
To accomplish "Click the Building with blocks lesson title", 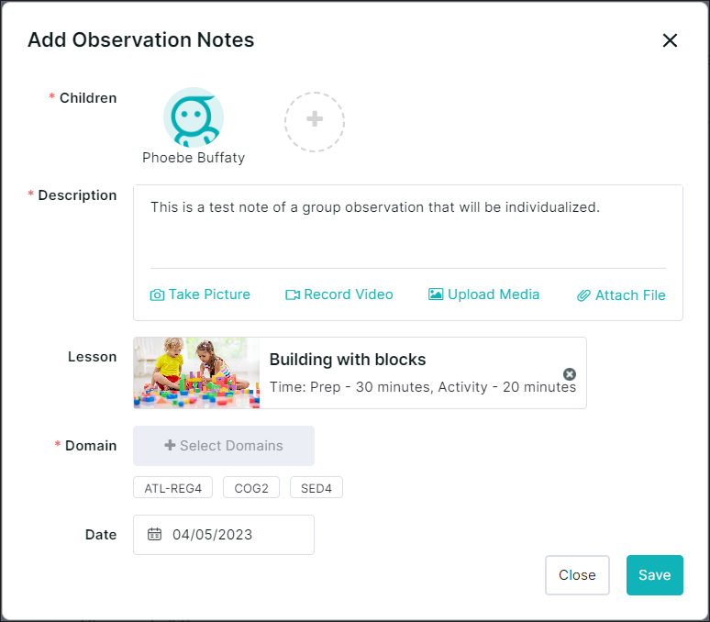I will point(348,360).
